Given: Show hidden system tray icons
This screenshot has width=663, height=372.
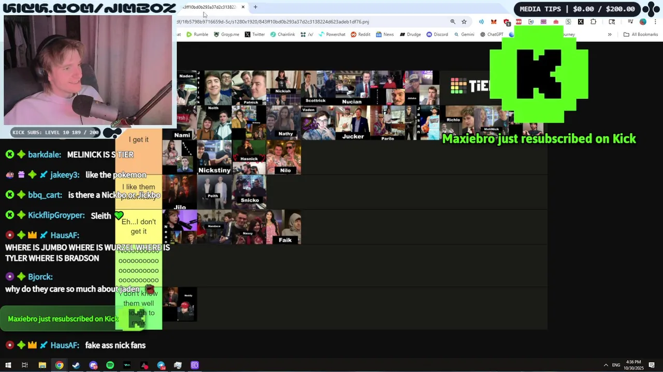Looking at the screenshot, I should (x=606, y=365).
